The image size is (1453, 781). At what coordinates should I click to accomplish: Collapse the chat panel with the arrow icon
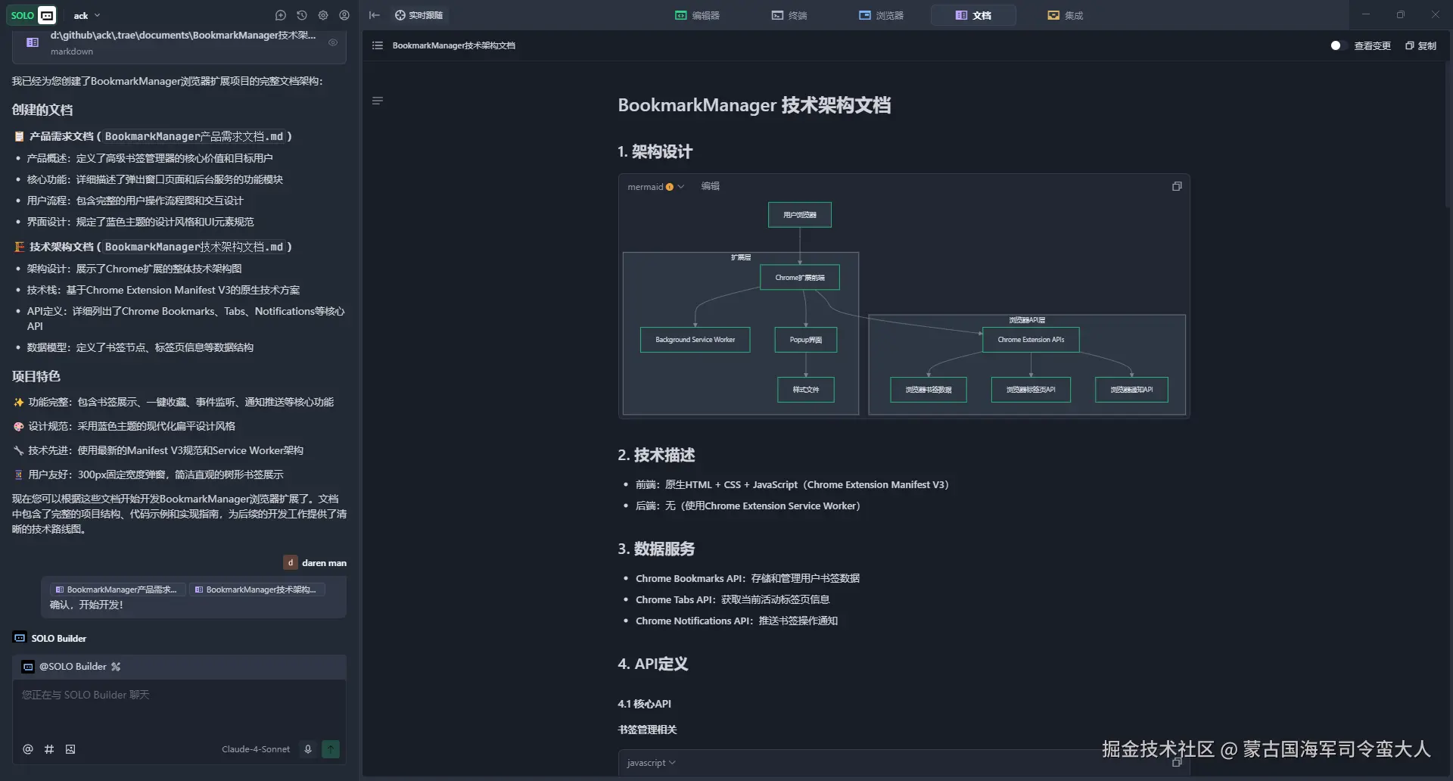(375, 15)
